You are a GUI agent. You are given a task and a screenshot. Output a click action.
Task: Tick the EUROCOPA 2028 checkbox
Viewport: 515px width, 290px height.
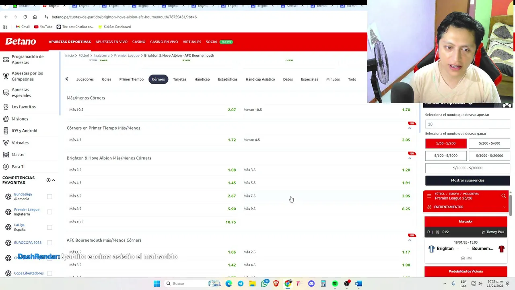[x=49, y=242]
